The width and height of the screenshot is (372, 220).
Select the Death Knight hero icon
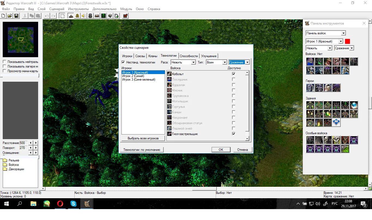pos(310,88)
